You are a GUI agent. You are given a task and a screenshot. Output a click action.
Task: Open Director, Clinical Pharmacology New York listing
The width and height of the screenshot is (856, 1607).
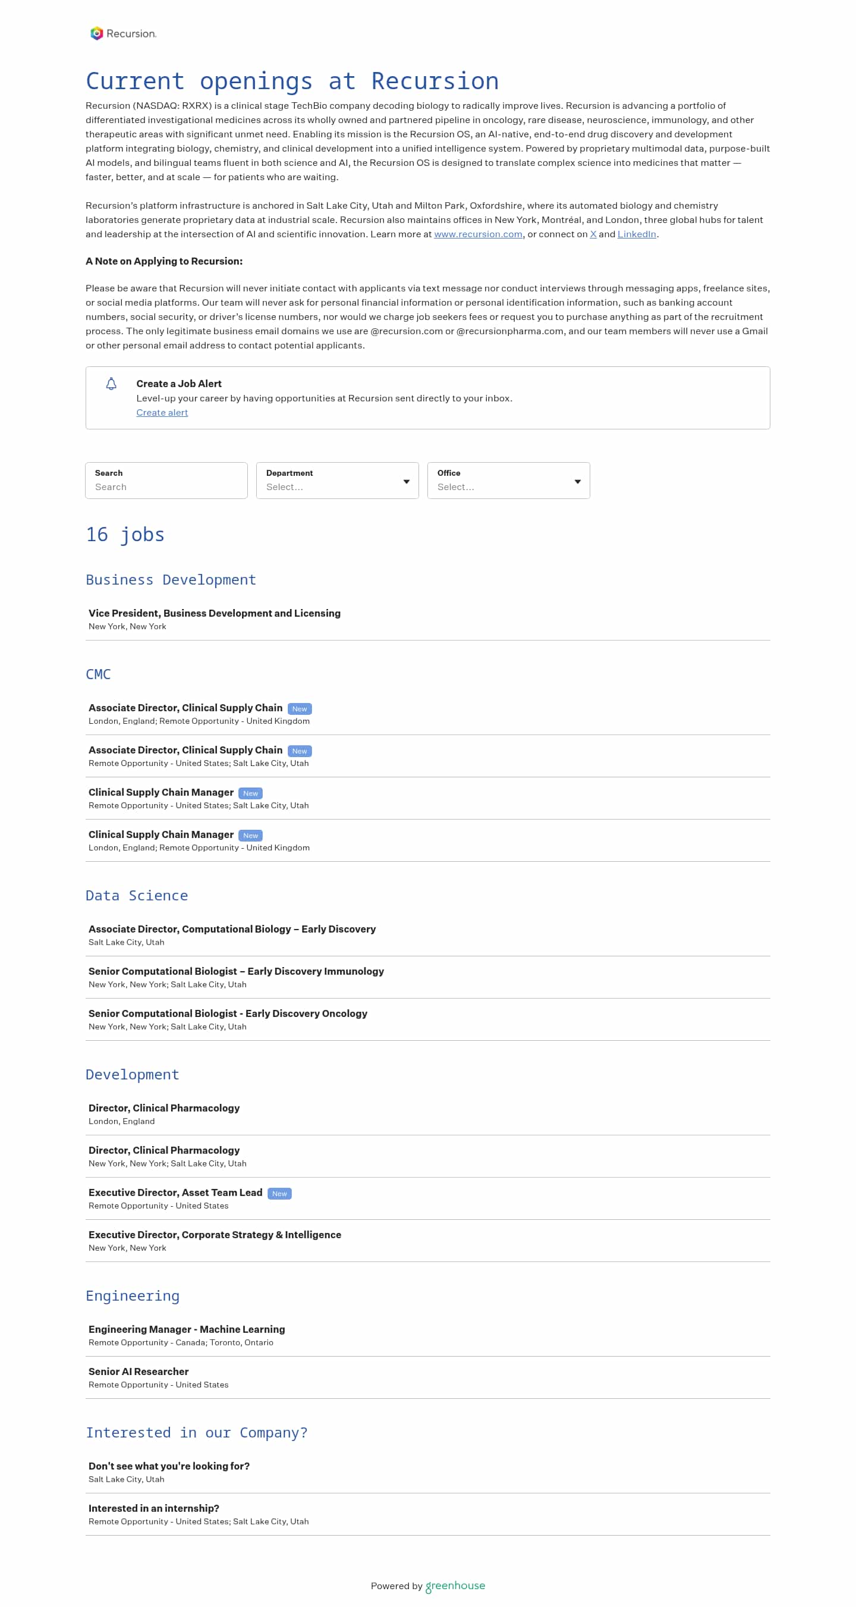point(427,1157)
